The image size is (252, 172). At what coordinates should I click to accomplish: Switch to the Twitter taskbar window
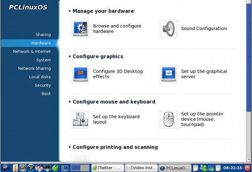(107, 168)
